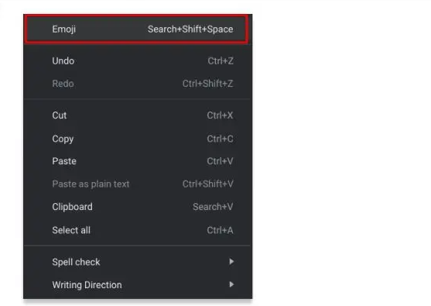Expand Spell check using its arrow
Image resolution: width=431 pixels, height=306 pixels.
pyautogui.click(x=231, y=261)
